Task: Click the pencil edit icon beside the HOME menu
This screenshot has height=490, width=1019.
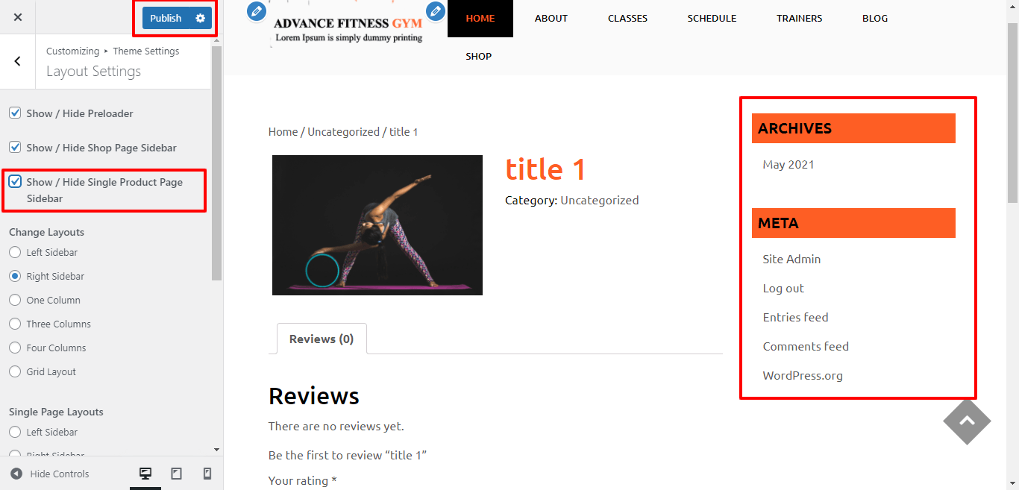Action: (436, 11)
